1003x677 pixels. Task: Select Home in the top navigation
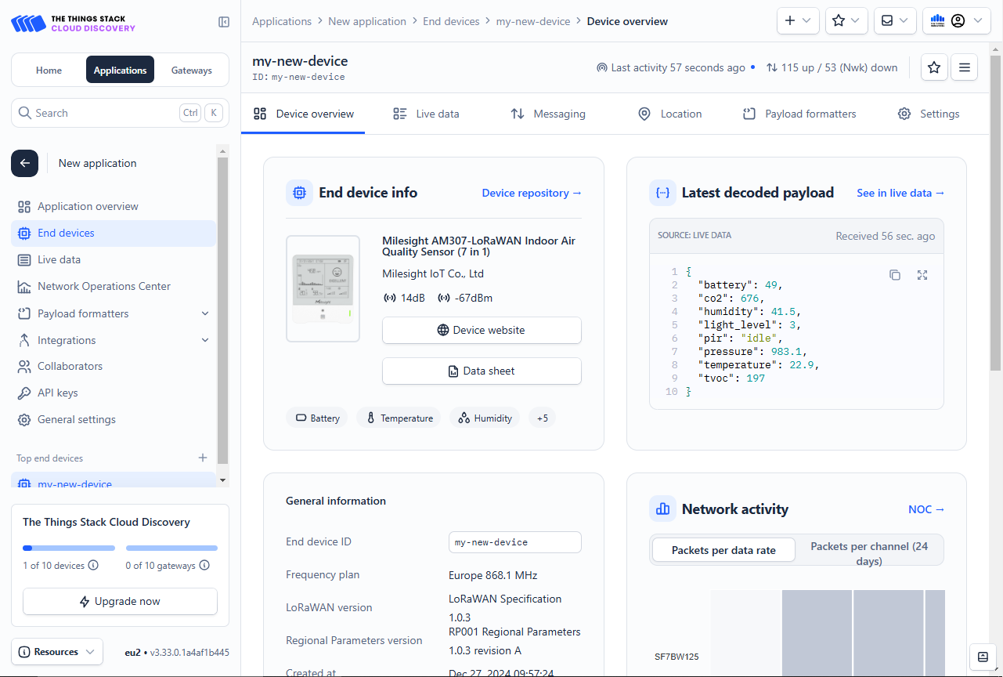[49, 70]
